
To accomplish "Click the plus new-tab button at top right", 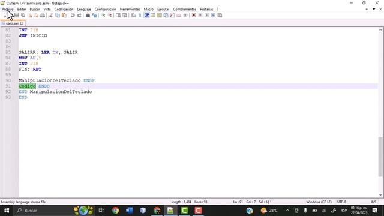I will (x=367, y=9).
